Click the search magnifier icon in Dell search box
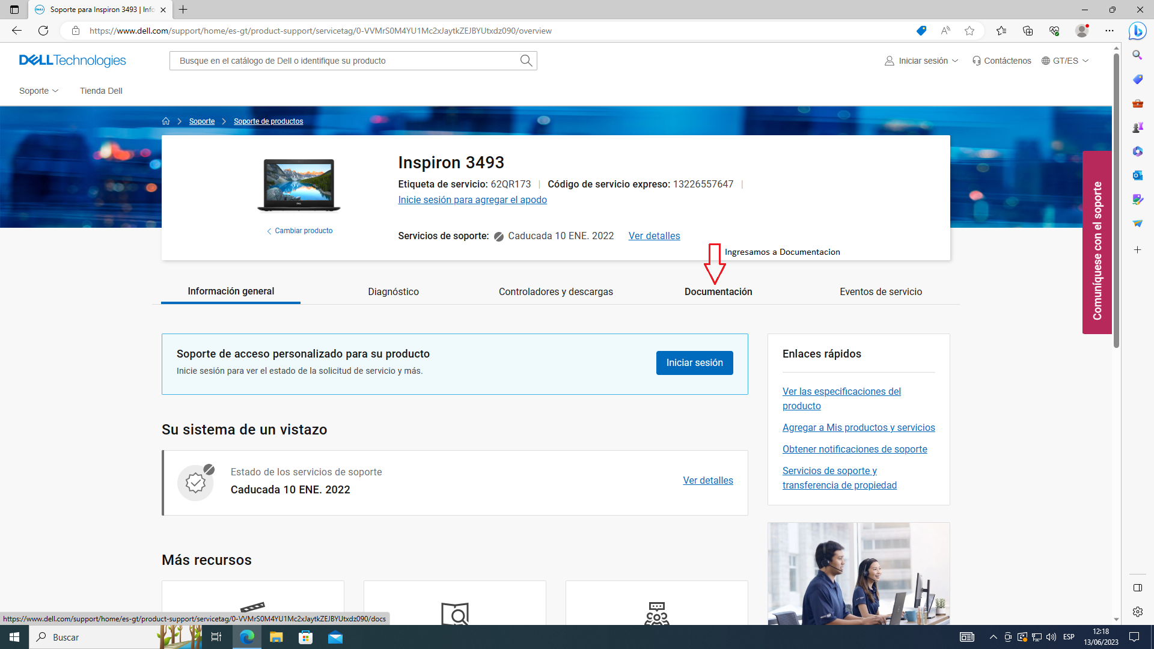Image resolution: width=1154 pixels, height=649 pixels. coord(526,61)
